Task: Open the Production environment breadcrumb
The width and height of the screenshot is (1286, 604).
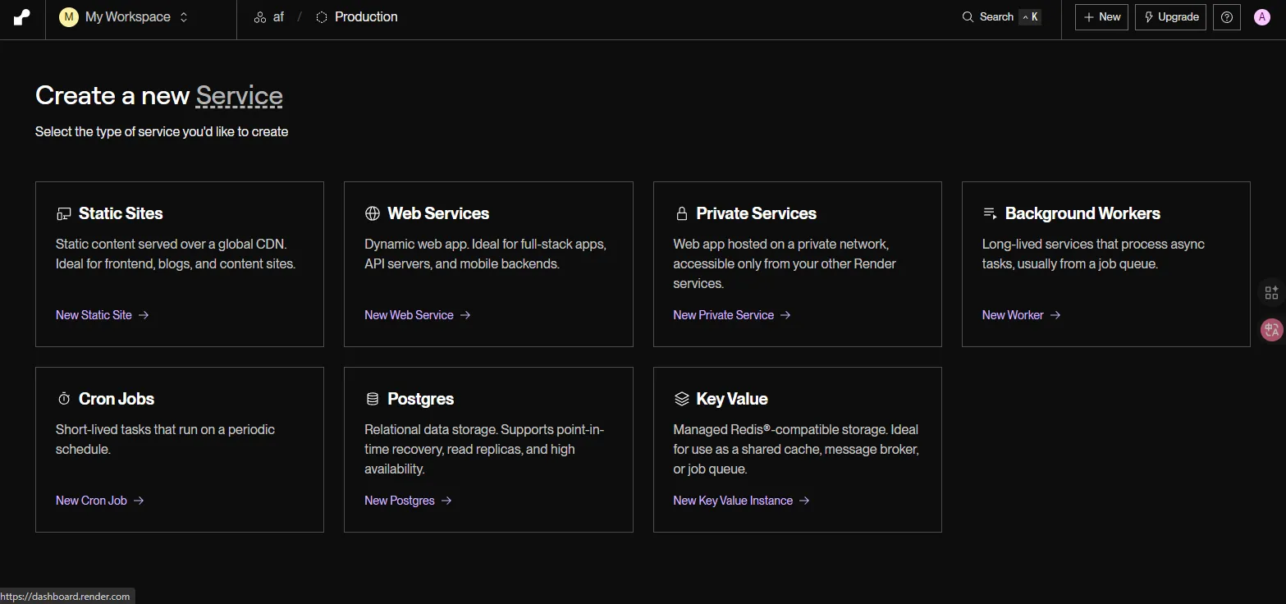Action: [x=357, y=17]
